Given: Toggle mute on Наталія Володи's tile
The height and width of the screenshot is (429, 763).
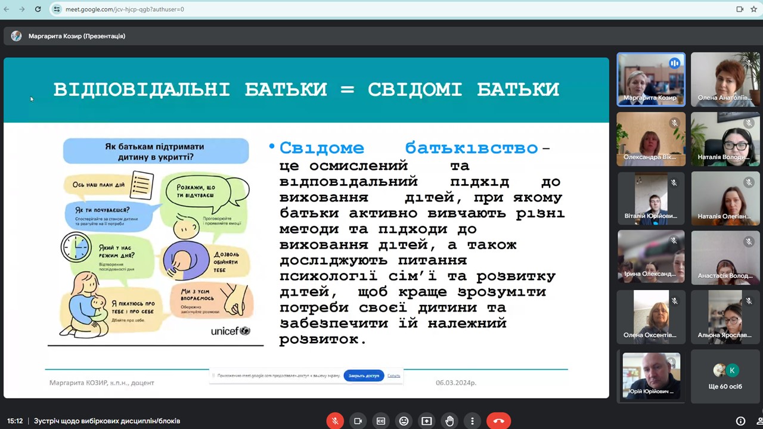Looking at the screenshot, I should pyautogui.click(x=749, y=123).
